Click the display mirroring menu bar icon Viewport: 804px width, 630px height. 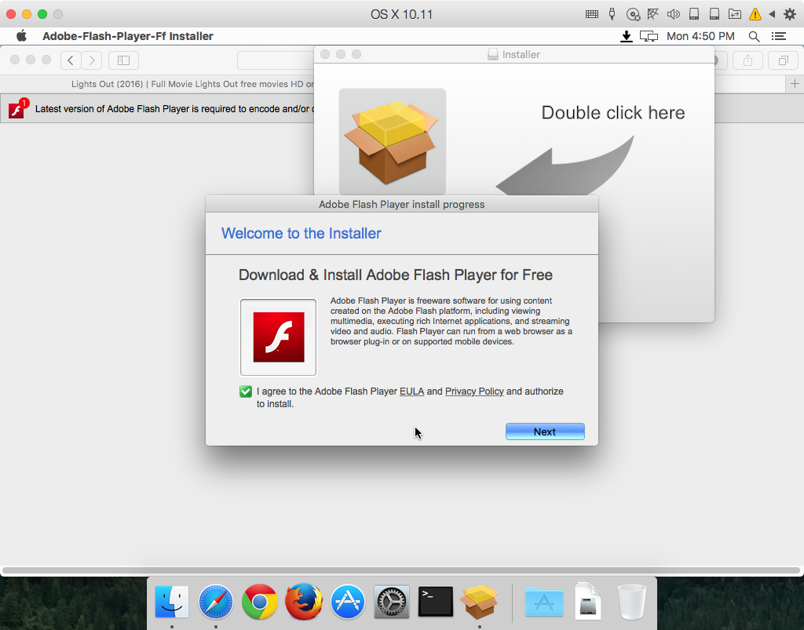[x=649, y=36]
